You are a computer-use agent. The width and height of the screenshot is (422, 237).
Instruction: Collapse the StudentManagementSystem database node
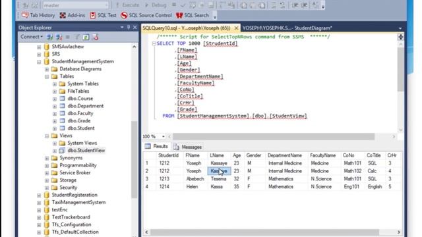coord(39,62)
